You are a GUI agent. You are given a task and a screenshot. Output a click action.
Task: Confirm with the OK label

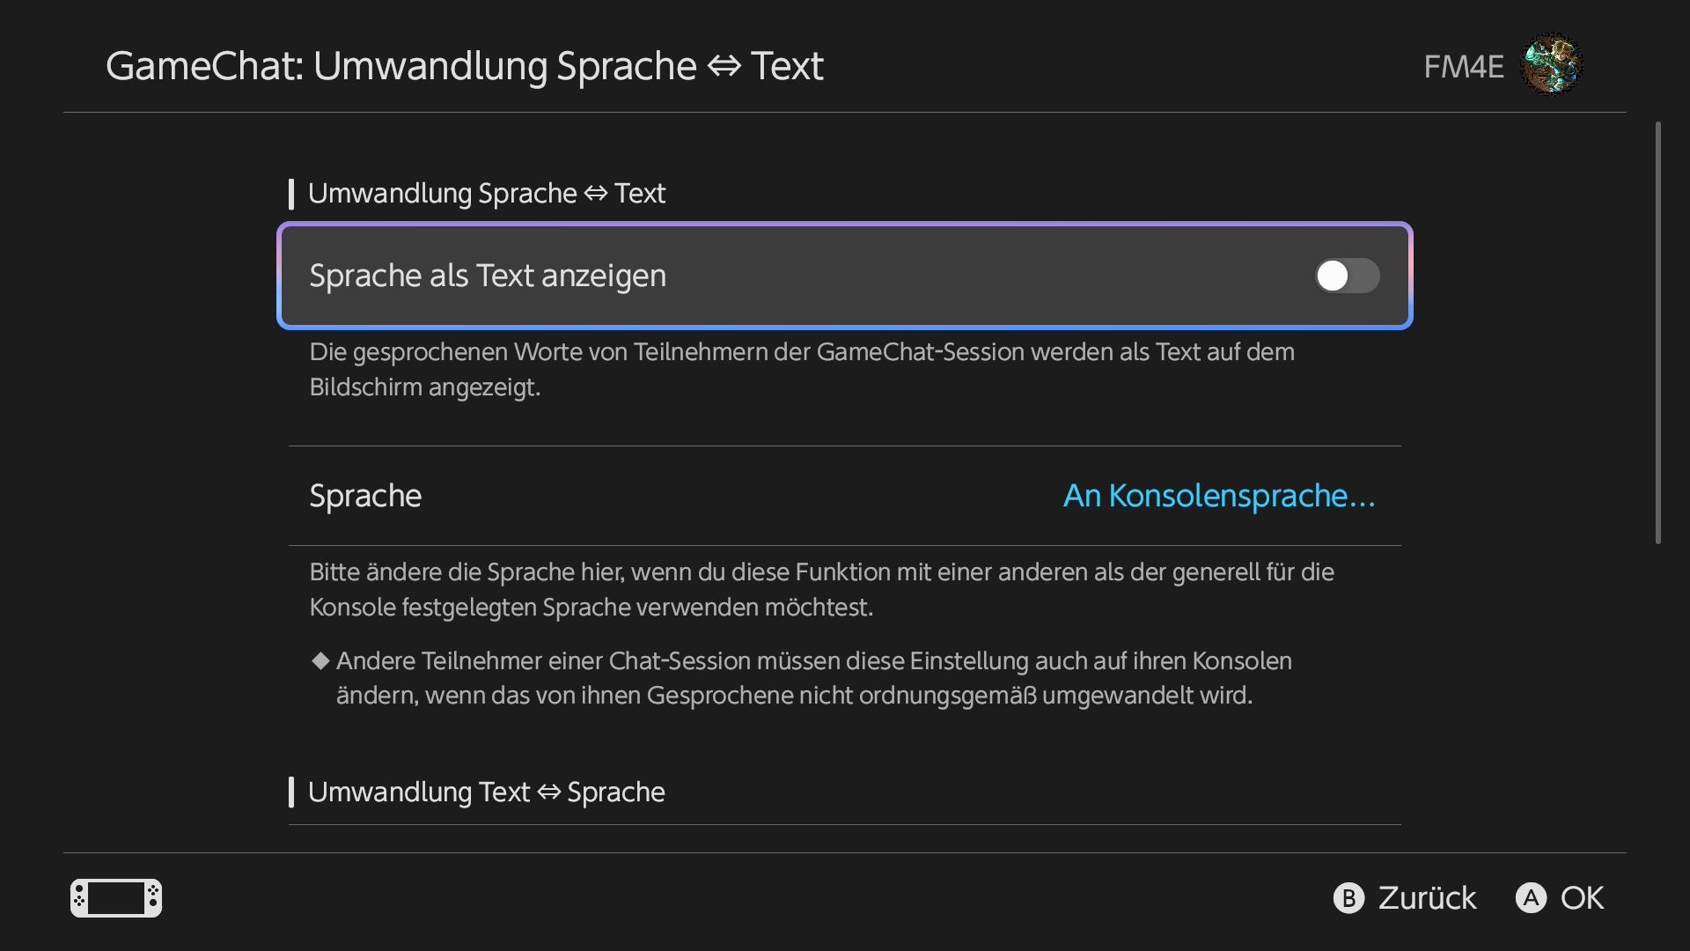point(1582,898)
